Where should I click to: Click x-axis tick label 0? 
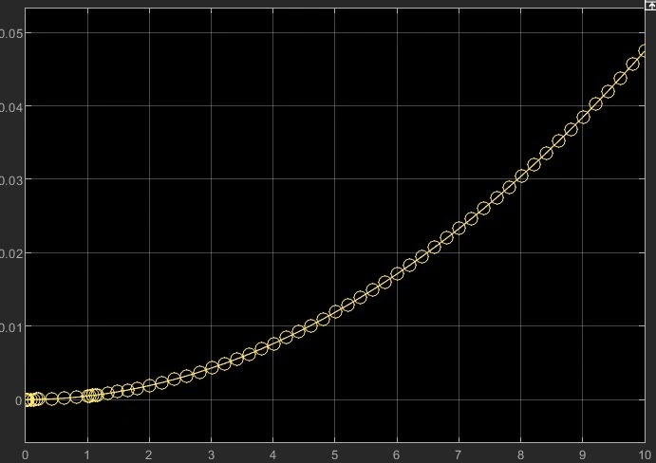tap(25, 455)
